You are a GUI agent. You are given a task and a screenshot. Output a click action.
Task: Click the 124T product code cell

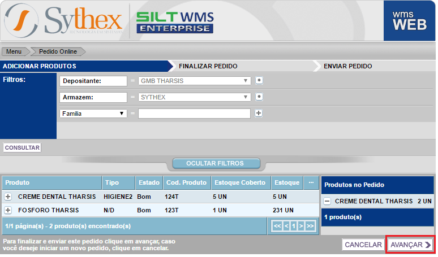(171, 197)
